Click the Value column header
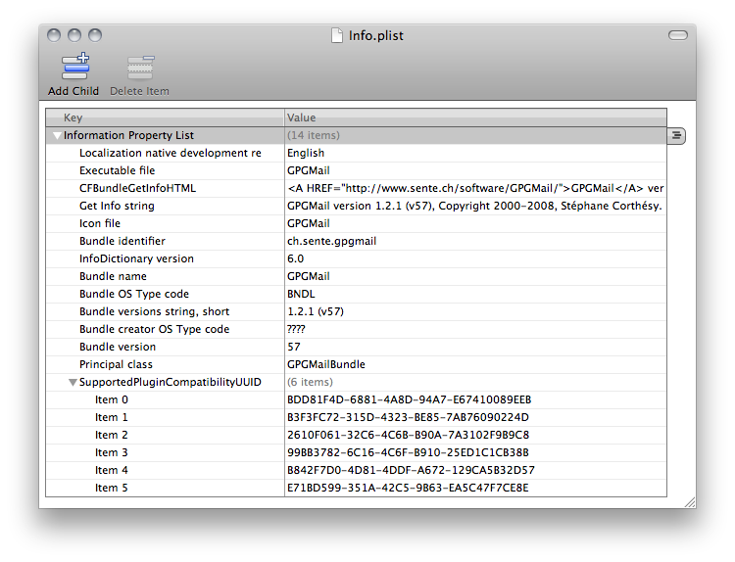 pos(475,117)
